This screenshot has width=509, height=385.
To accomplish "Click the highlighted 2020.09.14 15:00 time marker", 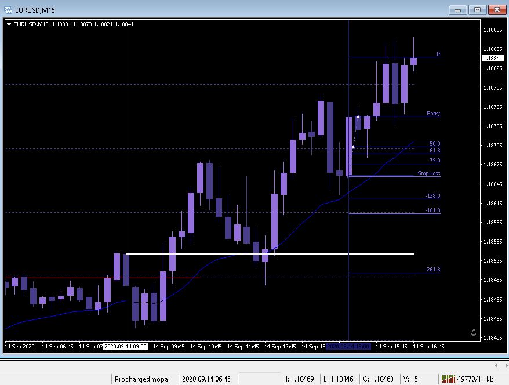I will 348,346.
